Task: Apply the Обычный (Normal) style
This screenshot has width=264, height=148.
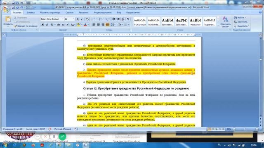Action: 140,22
